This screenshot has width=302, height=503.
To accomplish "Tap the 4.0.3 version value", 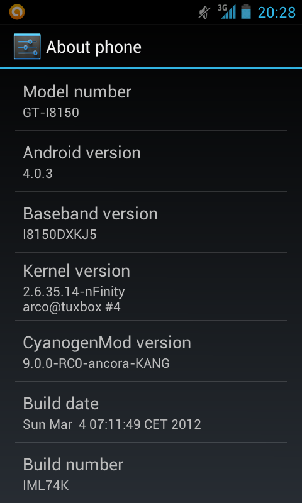I will click(38, 174).
